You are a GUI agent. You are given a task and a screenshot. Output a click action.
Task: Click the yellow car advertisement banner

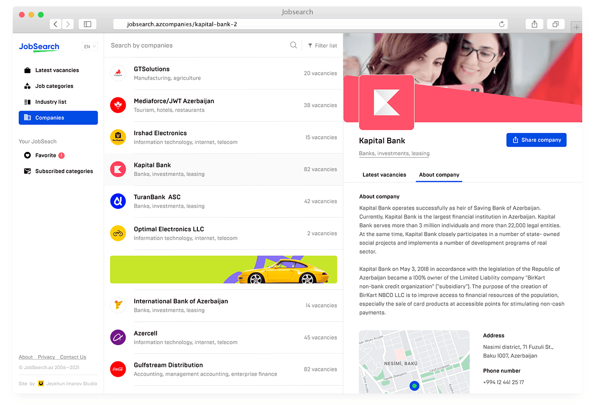pos(223,270)
